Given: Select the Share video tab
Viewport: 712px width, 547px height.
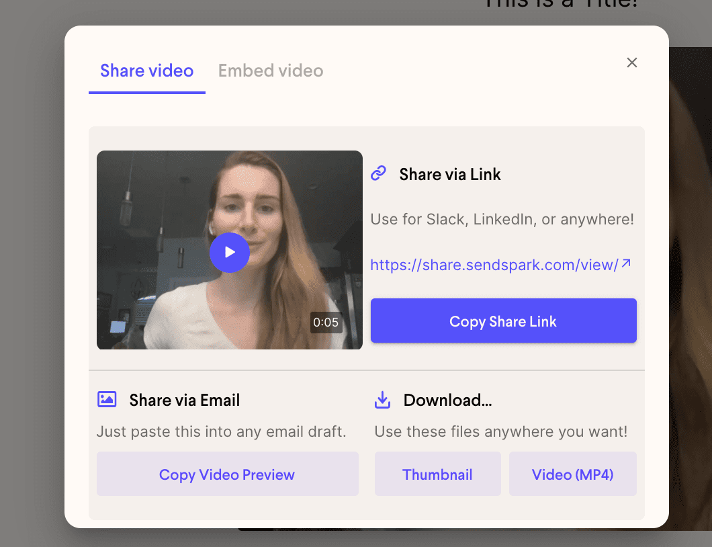Looking at the screenshot, I should click(x=146, y=71).
